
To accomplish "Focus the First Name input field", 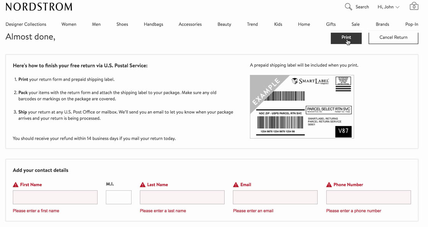I will [x=55, y=197].
